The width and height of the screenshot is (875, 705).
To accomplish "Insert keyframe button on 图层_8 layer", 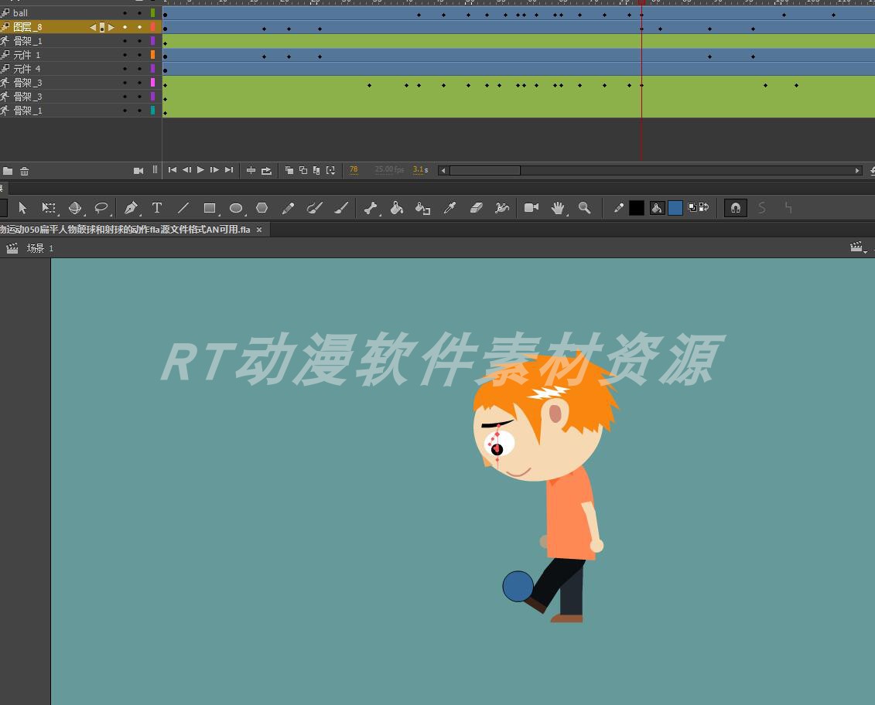I will pos(102,27).
